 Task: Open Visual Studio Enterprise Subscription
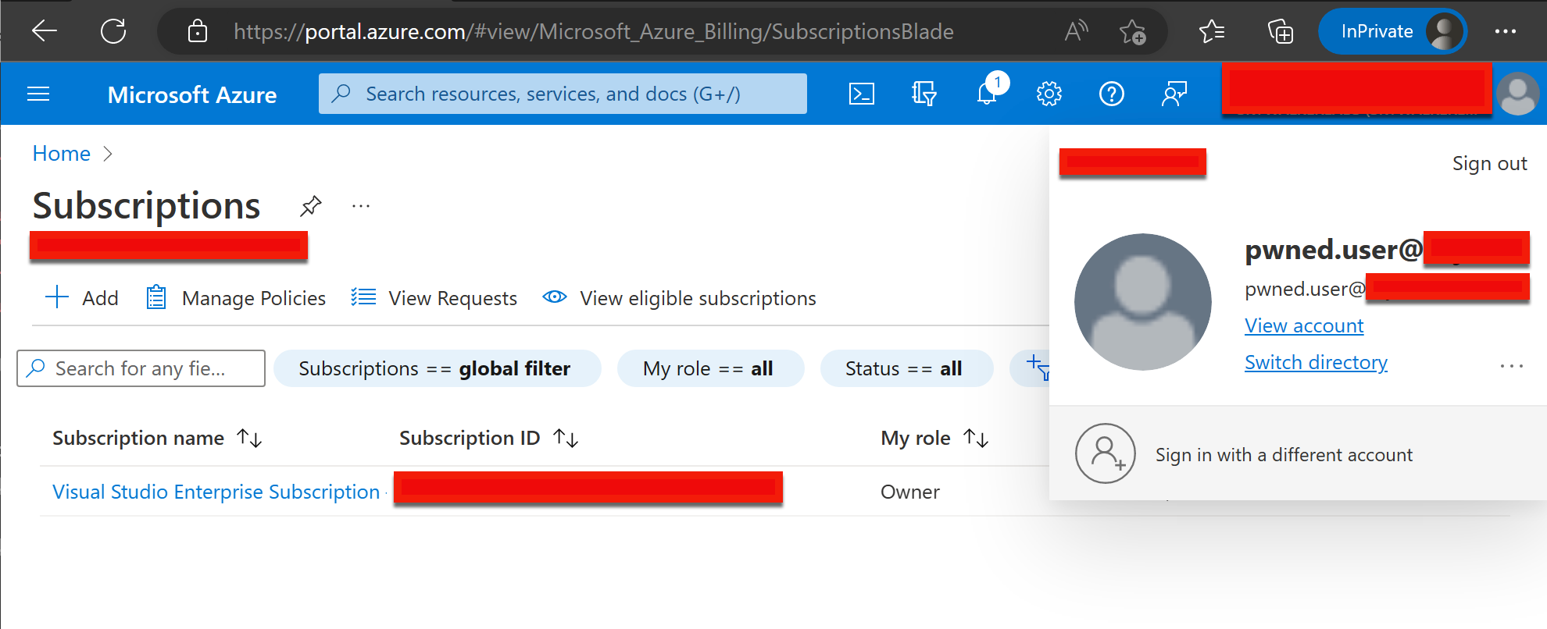[x=216, y=492]
